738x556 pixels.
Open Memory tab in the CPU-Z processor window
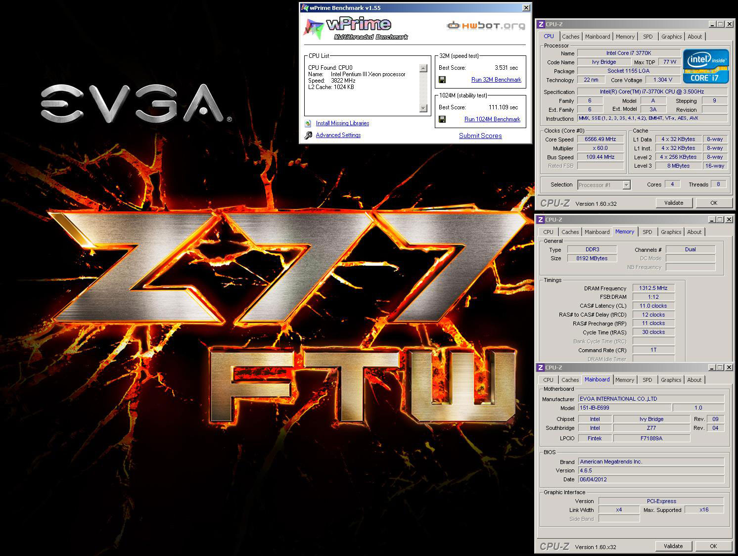[625, 37]
